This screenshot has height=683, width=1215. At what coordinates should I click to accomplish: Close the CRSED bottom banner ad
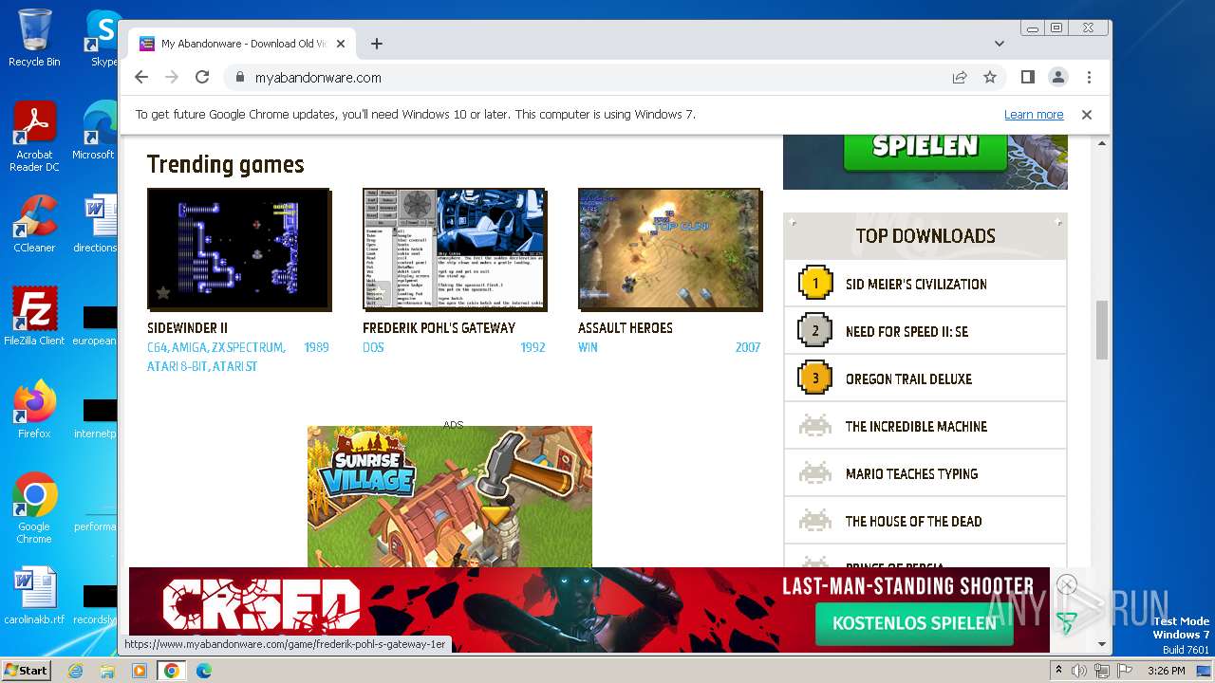tap(1066, 584)
